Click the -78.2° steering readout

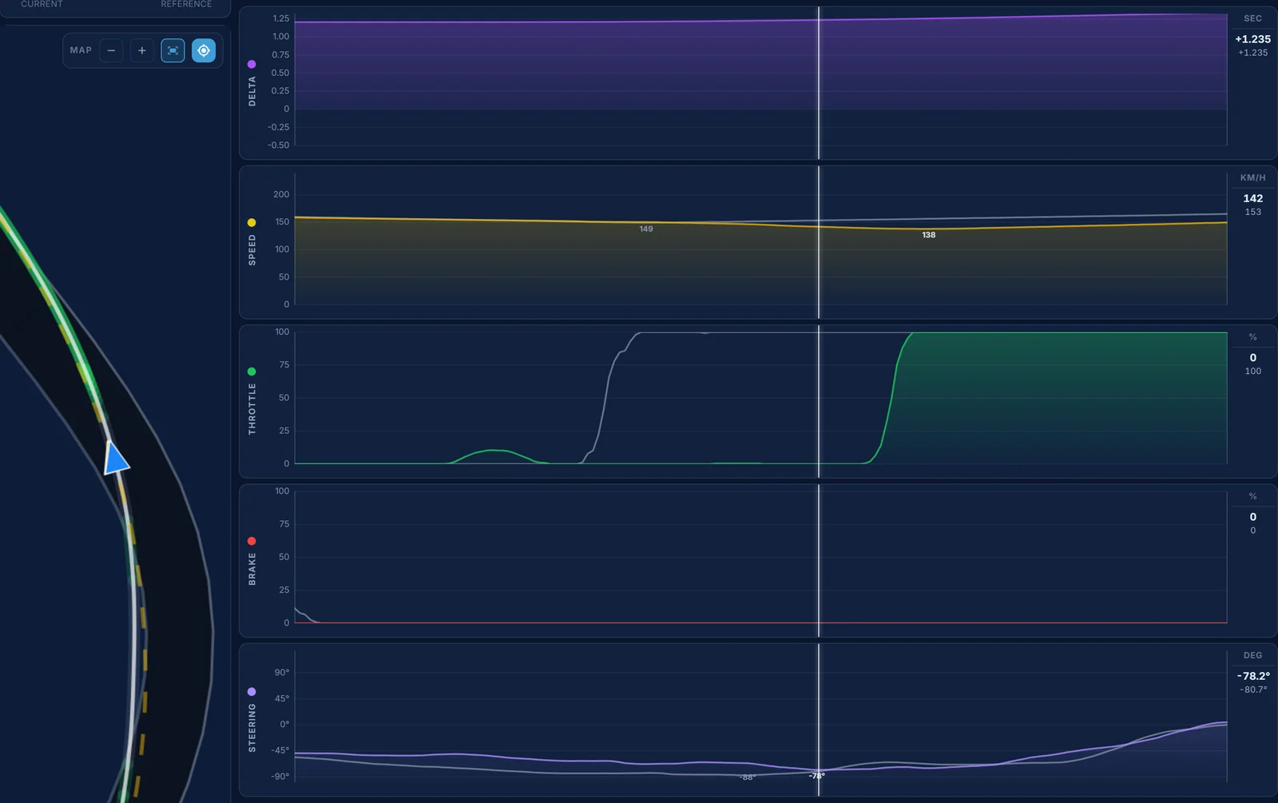1252,676
